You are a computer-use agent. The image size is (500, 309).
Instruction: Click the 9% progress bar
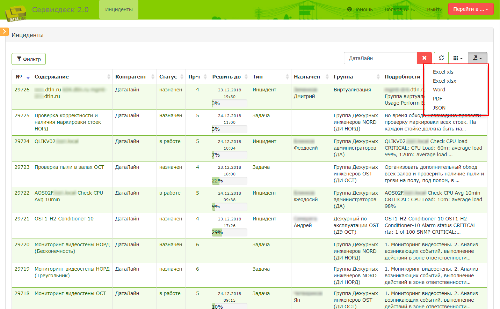click(x=229, y=206)
